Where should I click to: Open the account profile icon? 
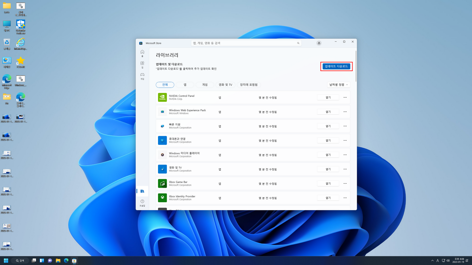[x=319, y=43]
